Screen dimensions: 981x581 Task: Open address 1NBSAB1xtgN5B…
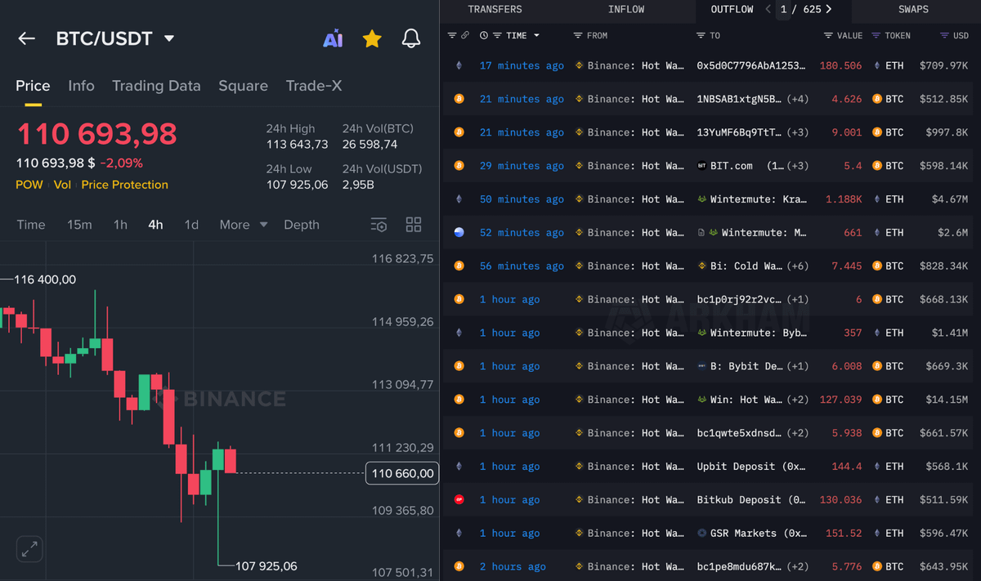(x=739, y=99)
